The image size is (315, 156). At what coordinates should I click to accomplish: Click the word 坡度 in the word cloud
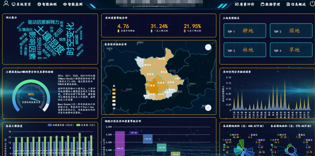click(62, 40)
